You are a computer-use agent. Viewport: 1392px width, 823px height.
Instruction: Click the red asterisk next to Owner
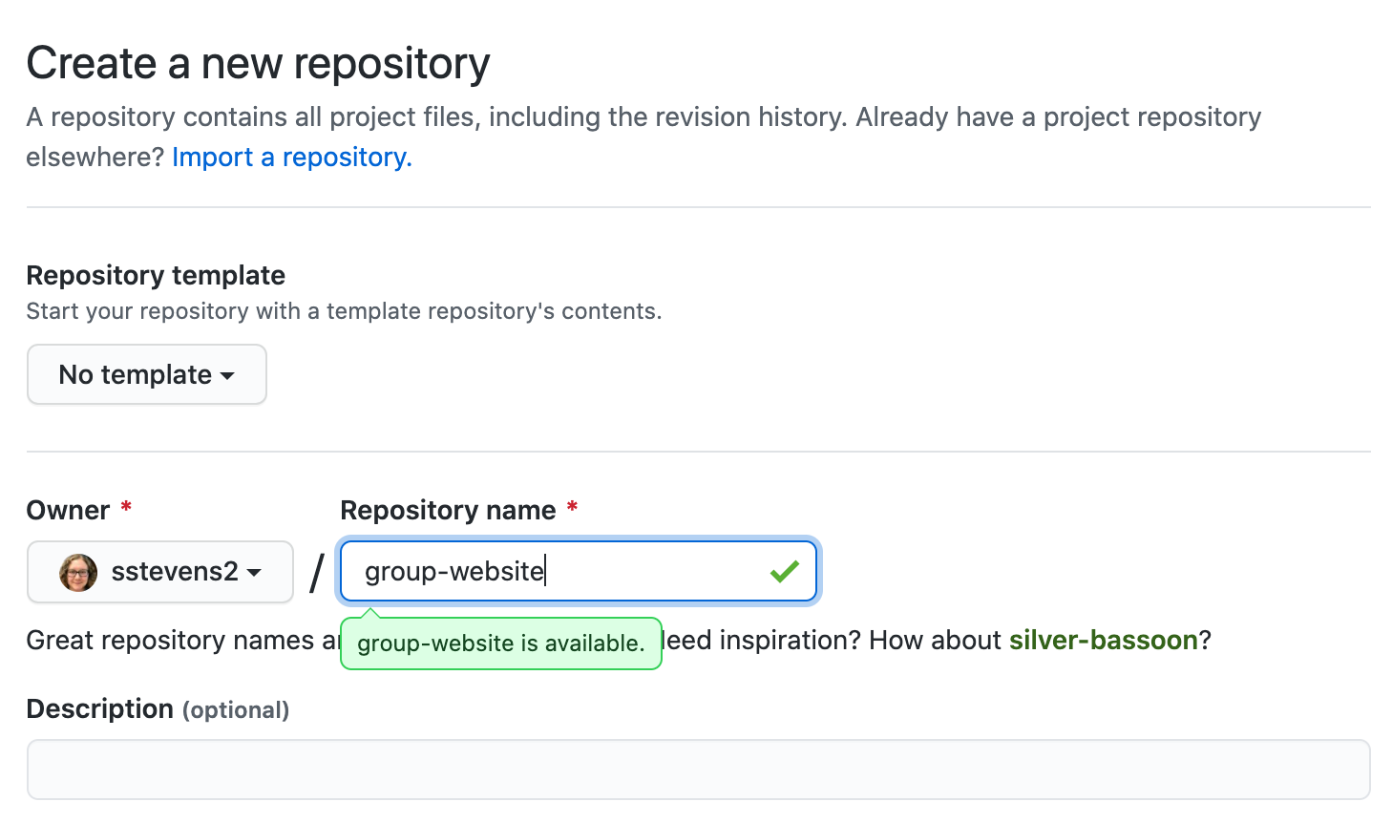(x=125, y=510)
